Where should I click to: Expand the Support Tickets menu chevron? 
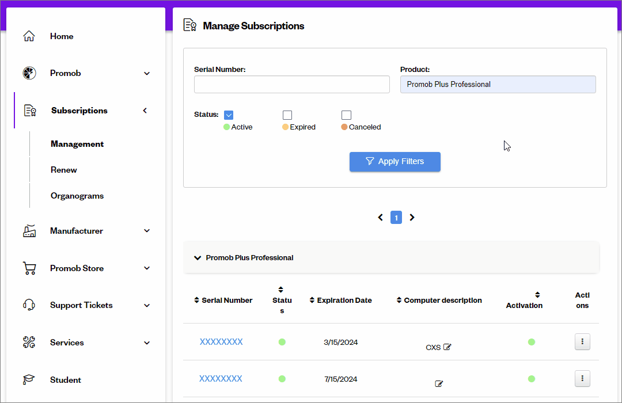(x=147, y=306)
